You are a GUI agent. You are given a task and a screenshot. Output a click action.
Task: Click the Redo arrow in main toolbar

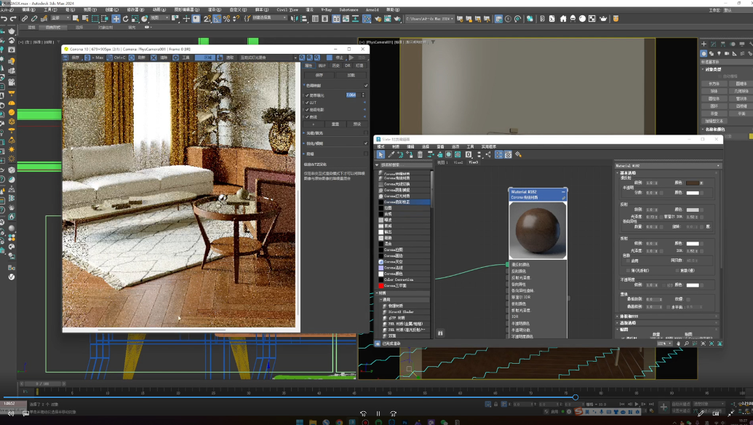tap(13, 19)
